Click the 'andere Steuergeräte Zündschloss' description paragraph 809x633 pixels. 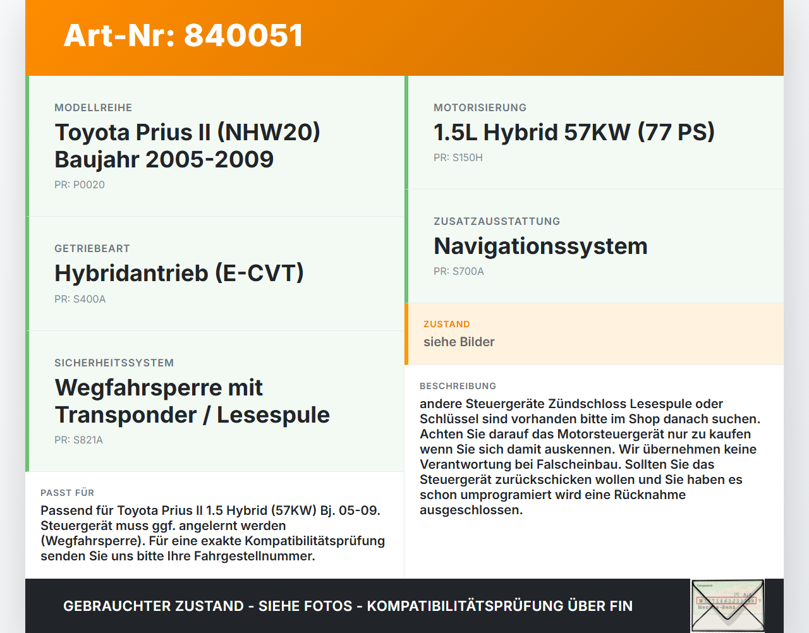(590, 457)
